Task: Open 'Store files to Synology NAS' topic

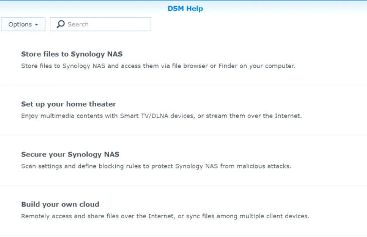Action: coord(72,54)
